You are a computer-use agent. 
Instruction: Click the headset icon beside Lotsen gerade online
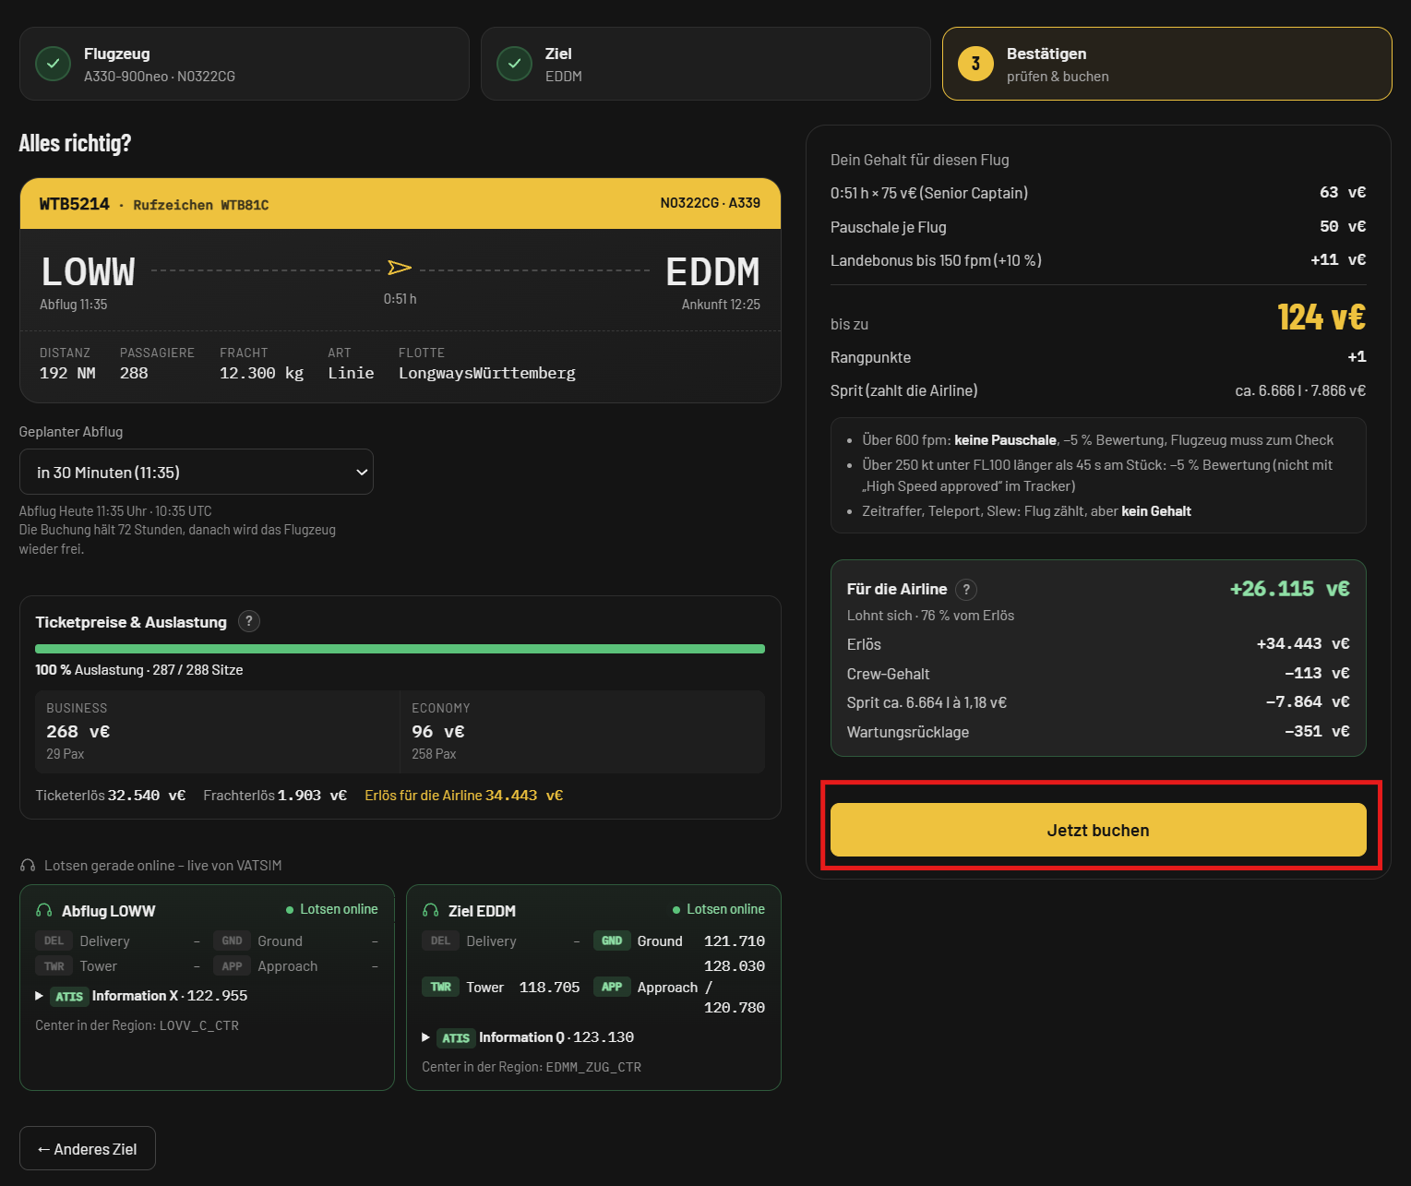[x=28, y=866]
